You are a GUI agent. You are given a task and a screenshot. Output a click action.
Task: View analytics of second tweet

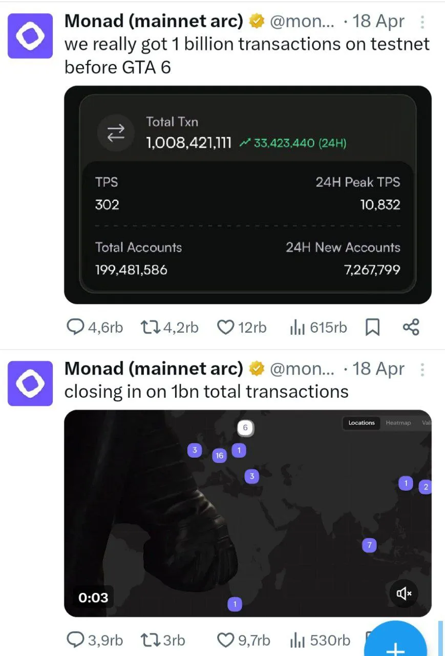point(298,640)
